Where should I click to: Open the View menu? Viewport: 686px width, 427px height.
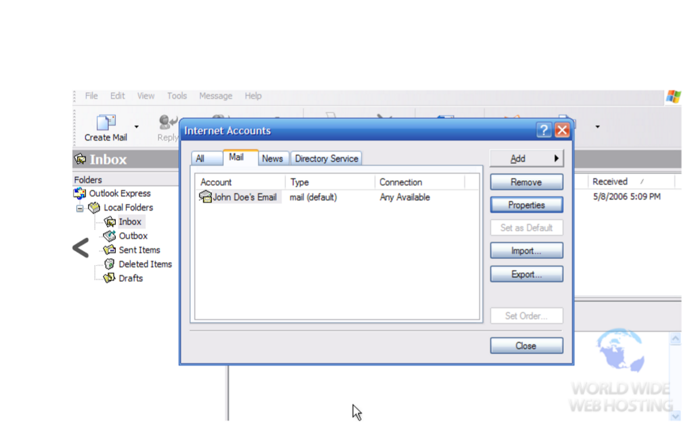146,96
